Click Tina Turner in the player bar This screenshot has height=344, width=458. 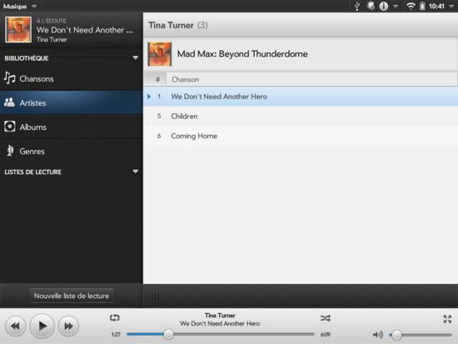coord(220,316)
